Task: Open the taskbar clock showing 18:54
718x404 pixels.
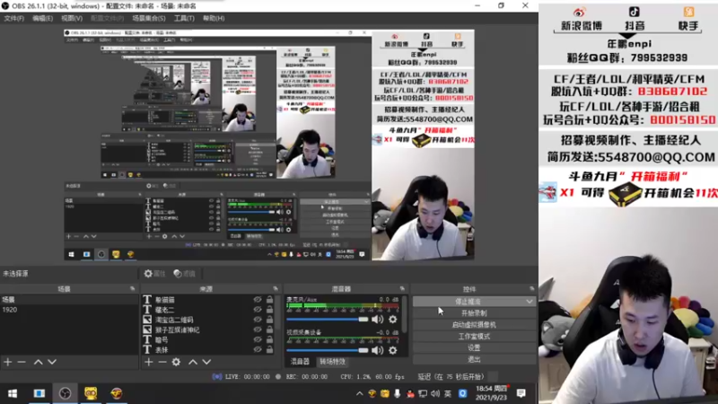Action: point(491,393)
